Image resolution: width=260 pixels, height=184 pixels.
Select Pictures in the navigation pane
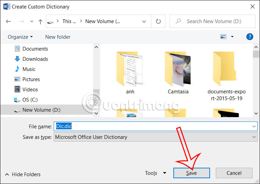pyautogui.click(x=31, y=79)
